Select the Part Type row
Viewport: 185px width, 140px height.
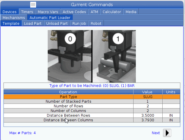point(68,97)
